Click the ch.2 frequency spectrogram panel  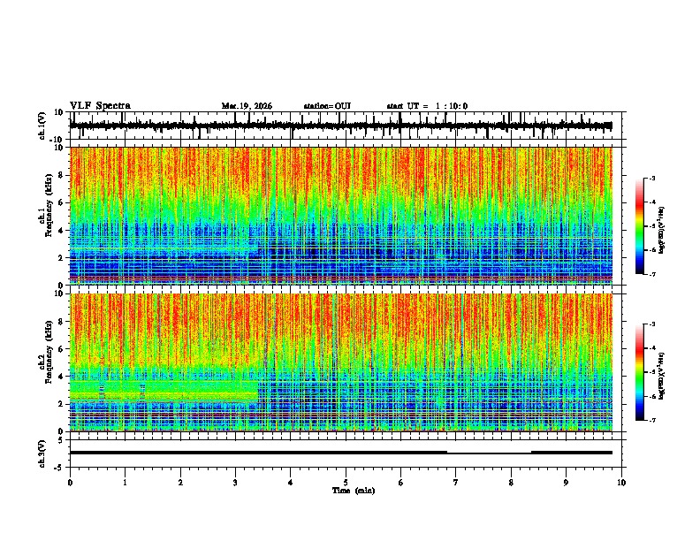coord(341,362)
